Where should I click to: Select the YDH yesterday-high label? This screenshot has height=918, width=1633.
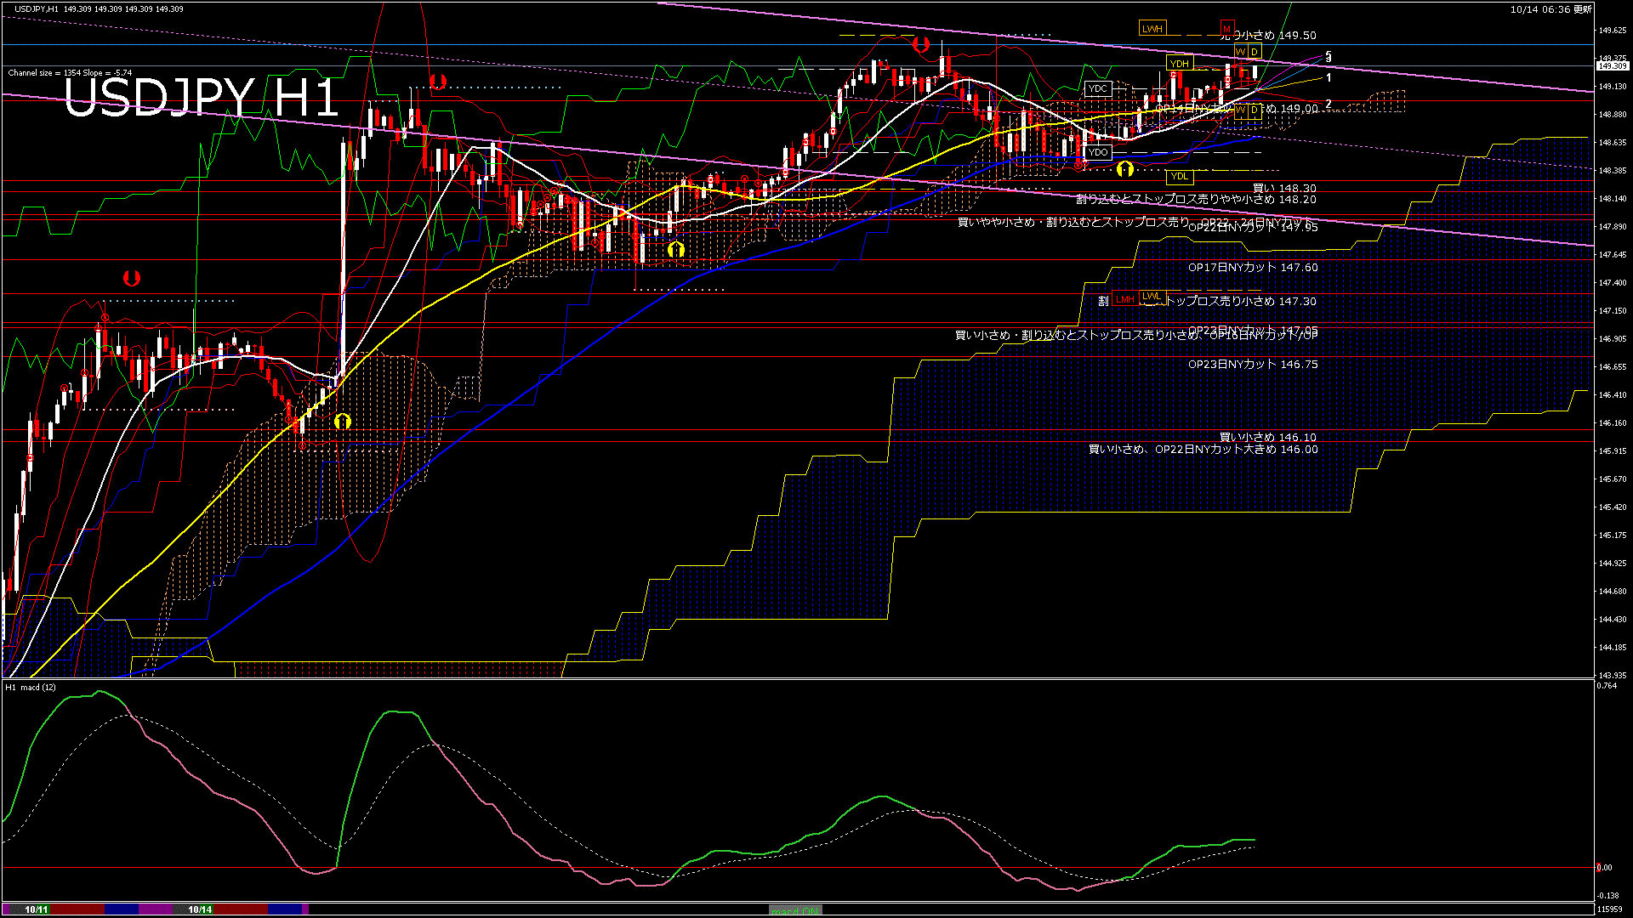[1180, 64]
